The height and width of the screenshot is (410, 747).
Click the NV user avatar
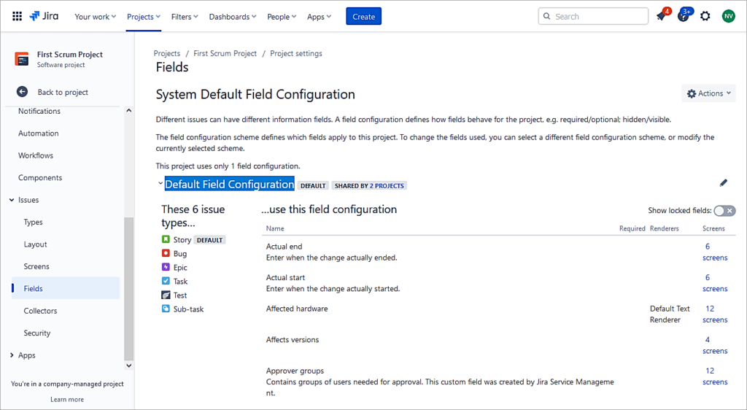point(728,16)
